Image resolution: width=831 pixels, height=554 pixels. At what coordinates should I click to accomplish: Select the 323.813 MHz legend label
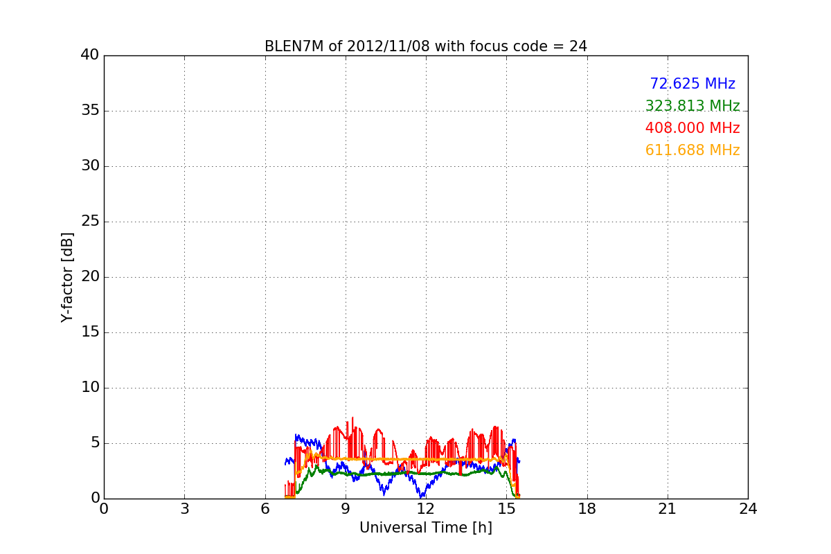click(x=692, y=106)
